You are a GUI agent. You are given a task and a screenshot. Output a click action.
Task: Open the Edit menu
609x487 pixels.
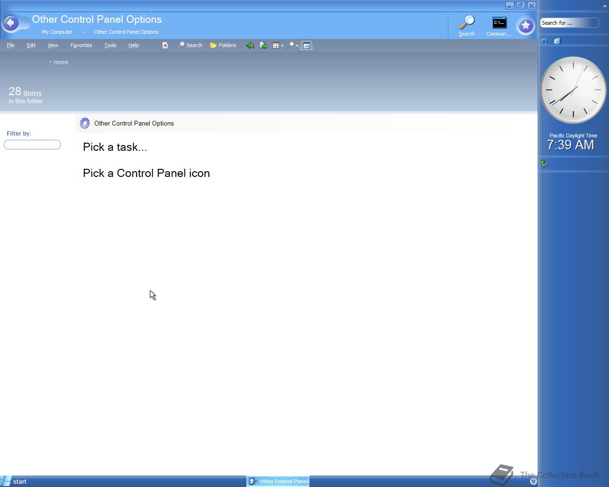[x=31, y=45]
